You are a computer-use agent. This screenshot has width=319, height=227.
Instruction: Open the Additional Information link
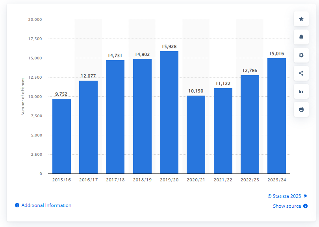46,205
